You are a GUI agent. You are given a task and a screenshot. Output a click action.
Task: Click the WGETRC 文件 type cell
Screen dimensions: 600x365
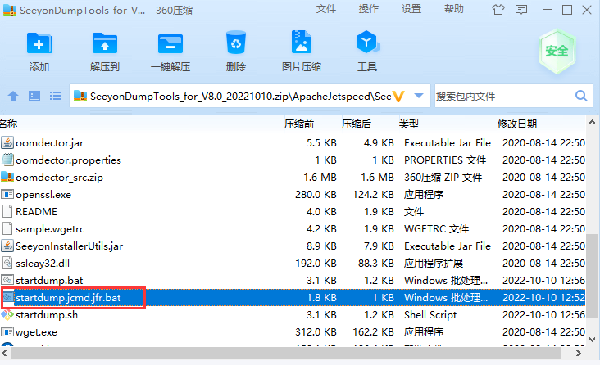[436, 228]
